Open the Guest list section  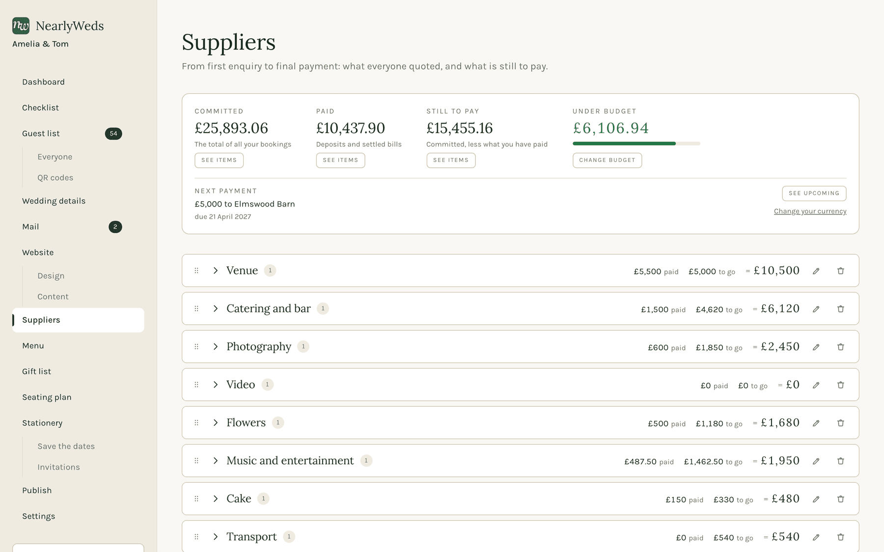41,133
